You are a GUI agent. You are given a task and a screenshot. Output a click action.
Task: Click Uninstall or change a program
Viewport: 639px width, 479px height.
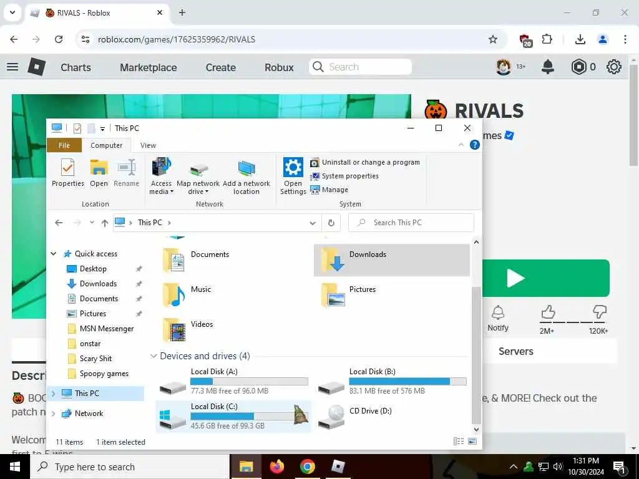click(x=364, y=162)
